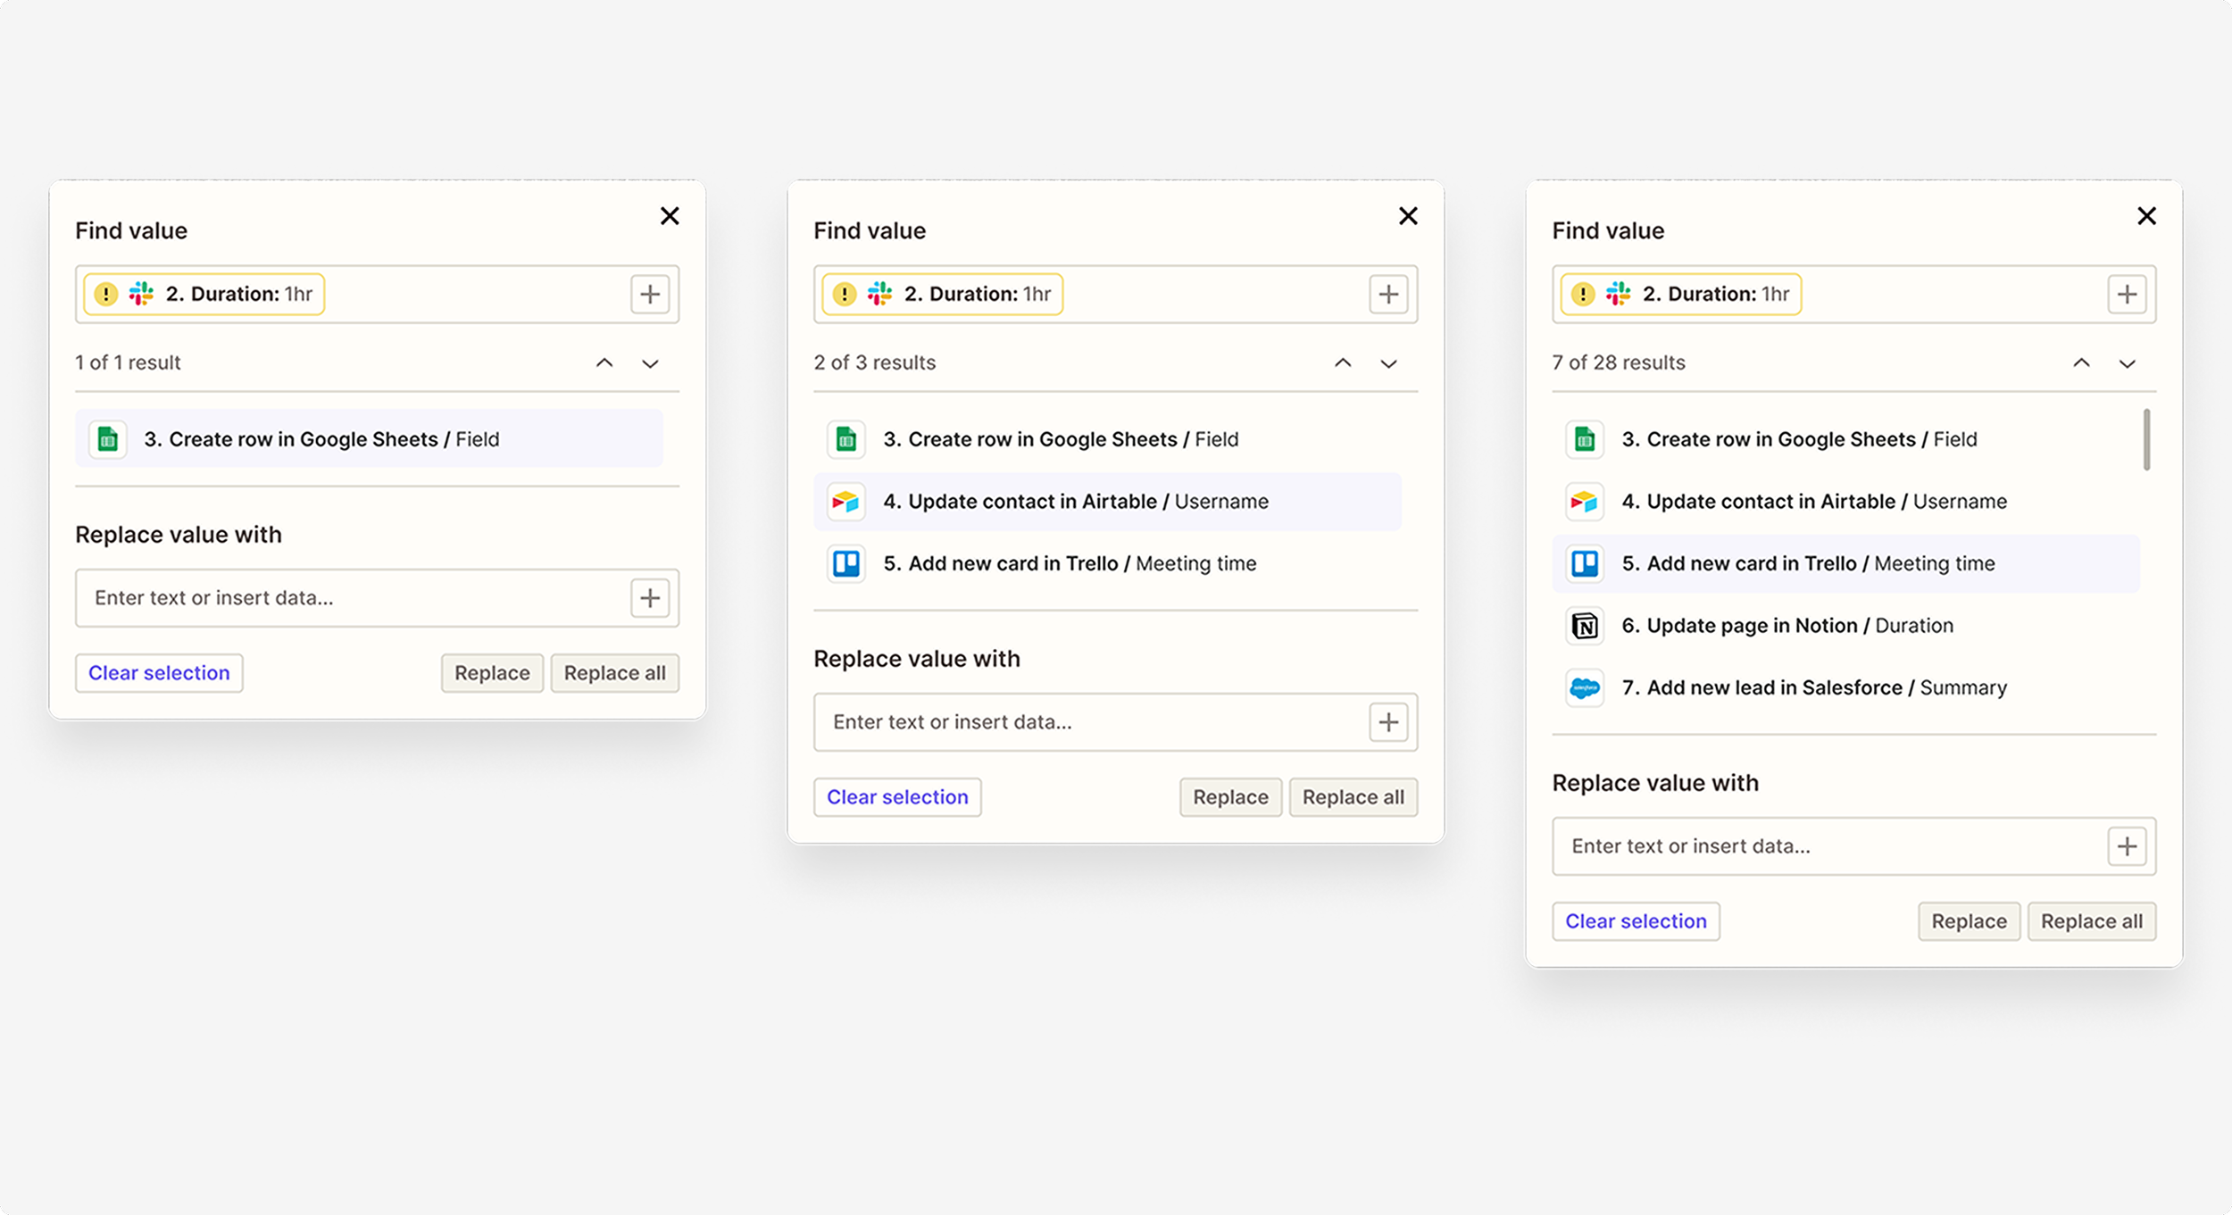
Task: Click the results scrollbar in right panel
Action: tap(2146, 439)
